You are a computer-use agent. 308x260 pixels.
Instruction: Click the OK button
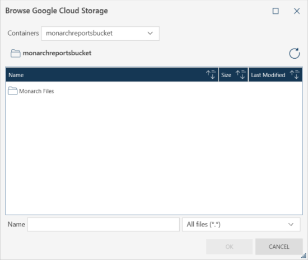tap(229, 247)
